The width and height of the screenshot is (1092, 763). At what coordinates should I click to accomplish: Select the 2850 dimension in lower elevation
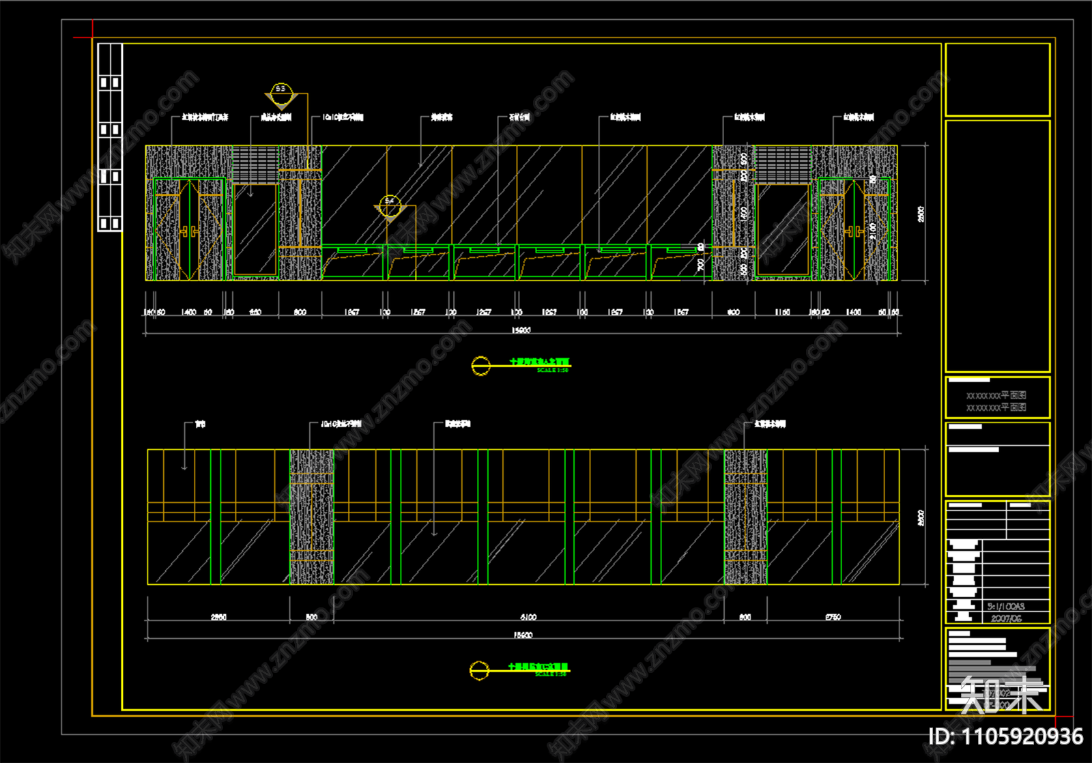218,617
